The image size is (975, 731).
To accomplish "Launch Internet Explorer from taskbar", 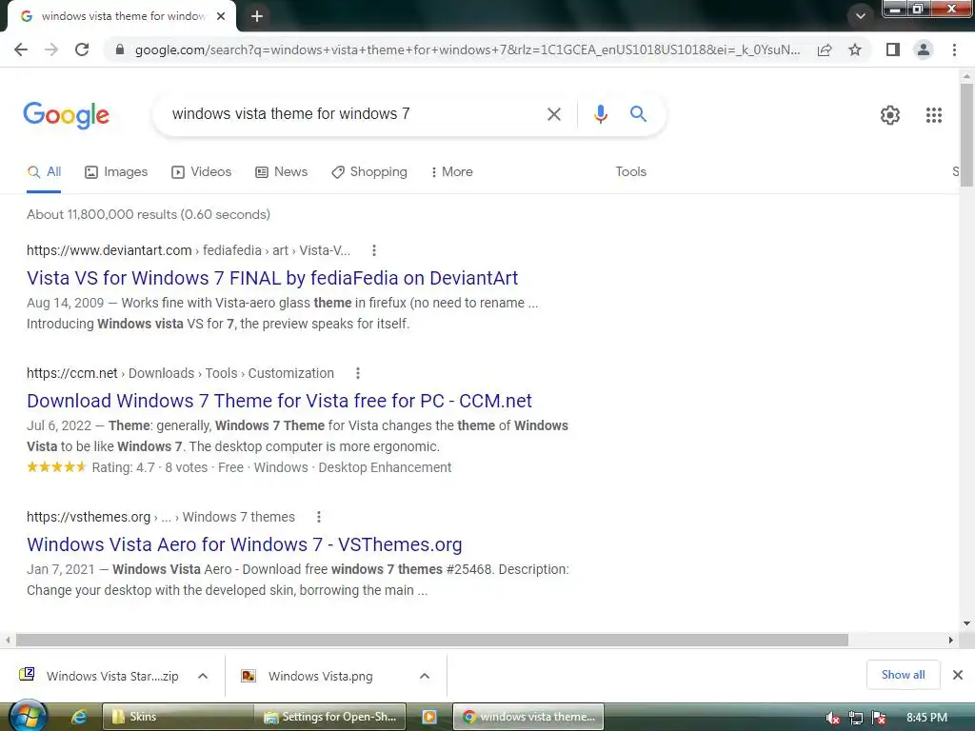I will pos(79,718).
